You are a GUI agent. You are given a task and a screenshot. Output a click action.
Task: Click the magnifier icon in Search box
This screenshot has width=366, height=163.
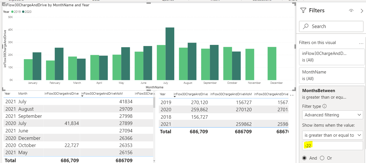(306, 26)
